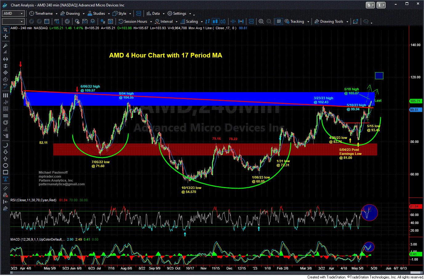Image resolution: width=424 pixels, height=279 pixels.
Task: Open the Drawing Tools menu
Action: [x=331, y=22]
